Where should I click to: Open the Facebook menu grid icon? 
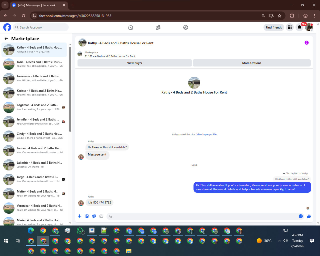pyautogui.click(x=290, y=27)
